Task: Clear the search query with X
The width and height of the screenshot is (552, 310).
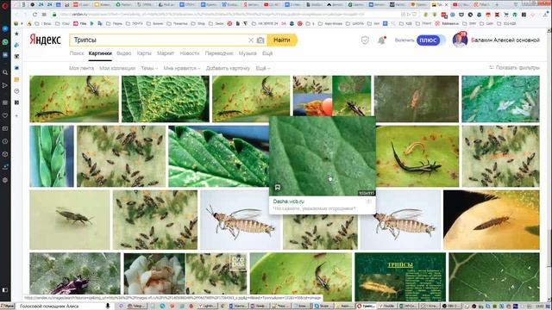Action: (x=251, y=40)
